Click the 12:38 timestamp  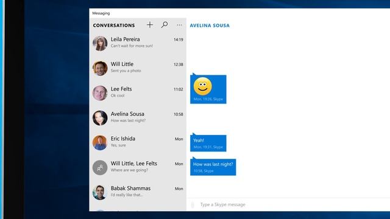point(179,64)
